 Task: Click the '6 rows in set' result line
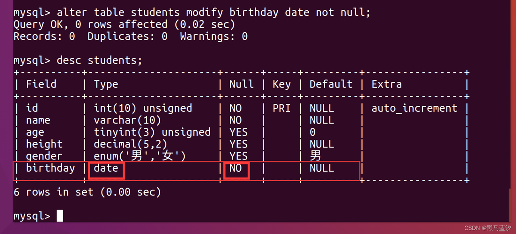tap(87, 192)
